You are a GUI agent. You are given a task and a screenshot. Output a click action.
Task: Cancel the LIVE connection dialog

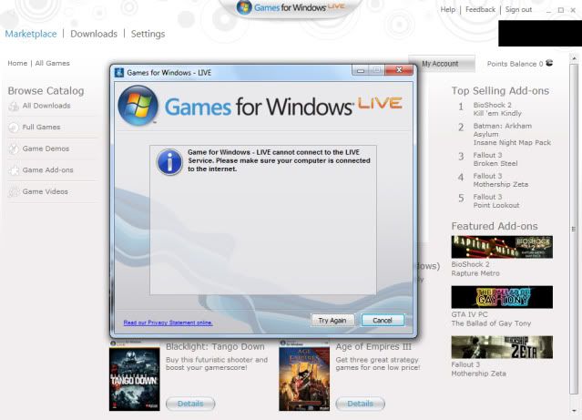[x=383, y=321]
